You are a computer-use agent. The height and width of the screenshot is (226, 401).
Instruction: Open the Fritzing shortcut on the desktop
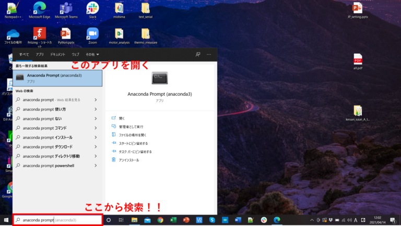(40, 37)
